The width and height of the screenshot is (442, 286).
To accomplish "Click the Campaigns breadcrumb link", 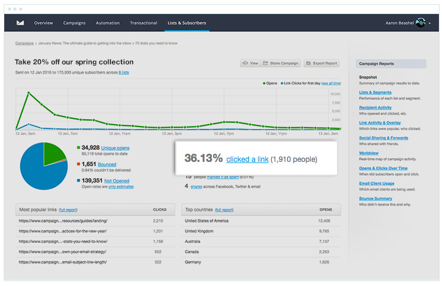I will point(24,44).
